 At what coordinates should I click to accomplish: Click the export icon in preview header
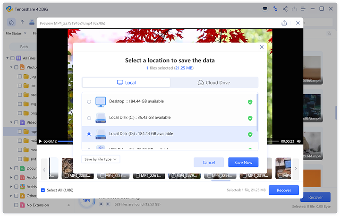click(x=284, y=23)
